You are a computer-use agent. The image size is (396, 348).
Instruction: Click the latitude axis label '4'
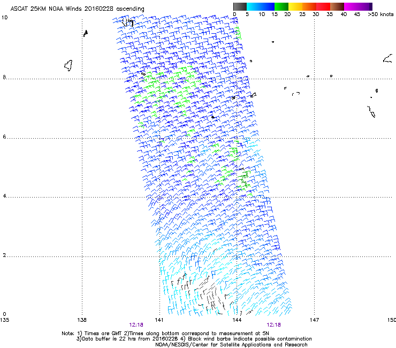point(4,196)
